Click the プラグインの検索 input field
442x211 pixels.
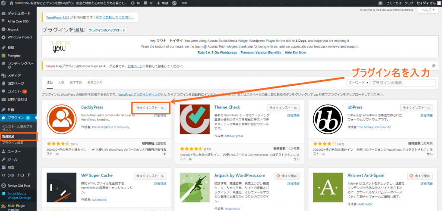tap(404, 83)
